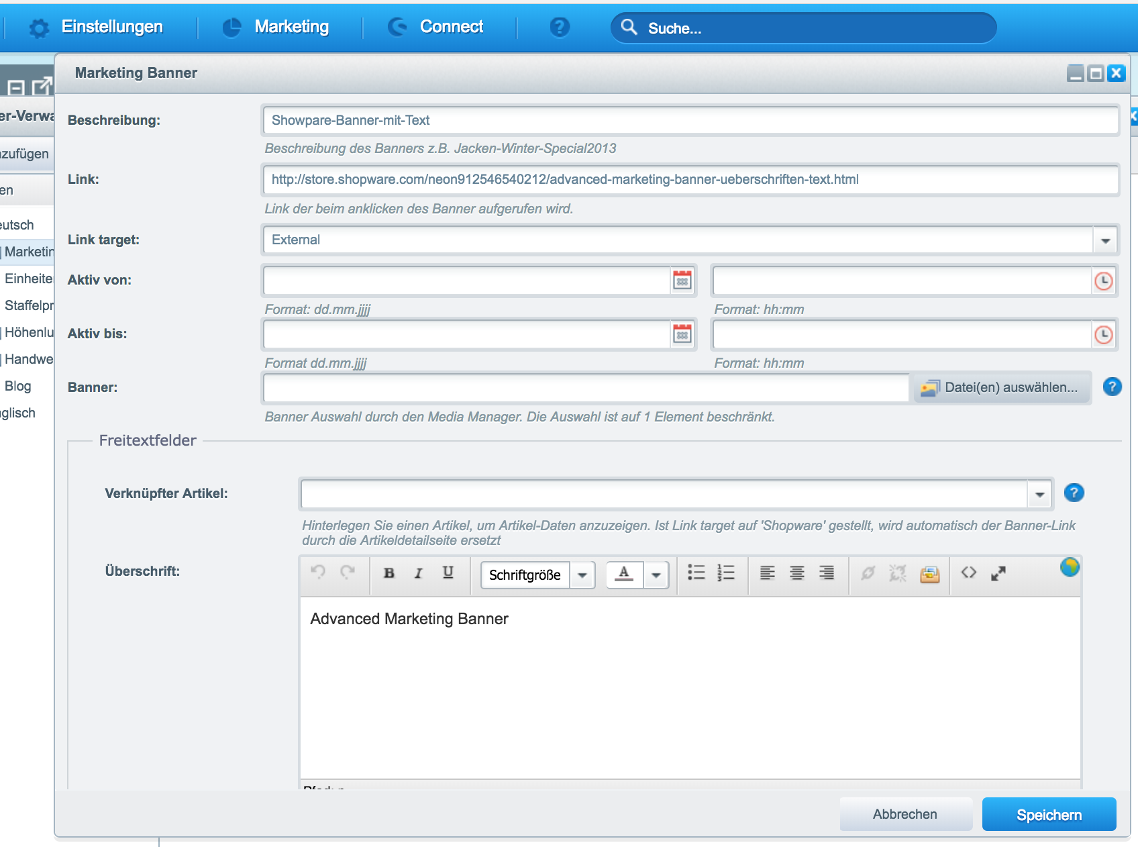Insert a numbered list
Image resolution: width=1138 pixels, height=847 pixels.
tap(726, 572)
